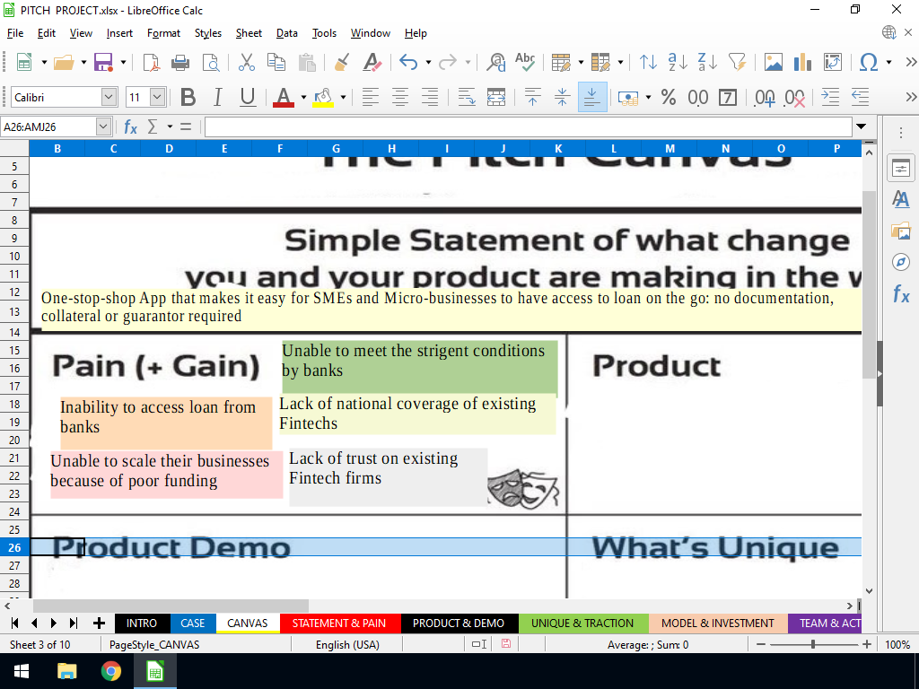Toggle Align Right
Screen dimensions: 919x689
[x=430, y=97]
